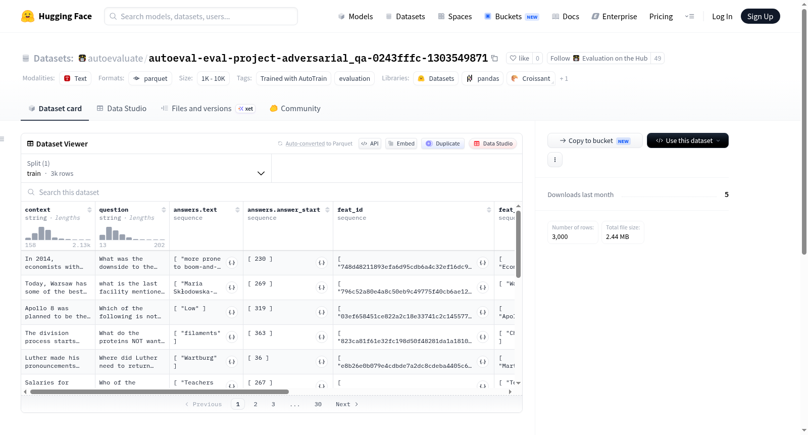
Task: Expand JSON for answer_start 269 cell
Action: tap(322, 287)
